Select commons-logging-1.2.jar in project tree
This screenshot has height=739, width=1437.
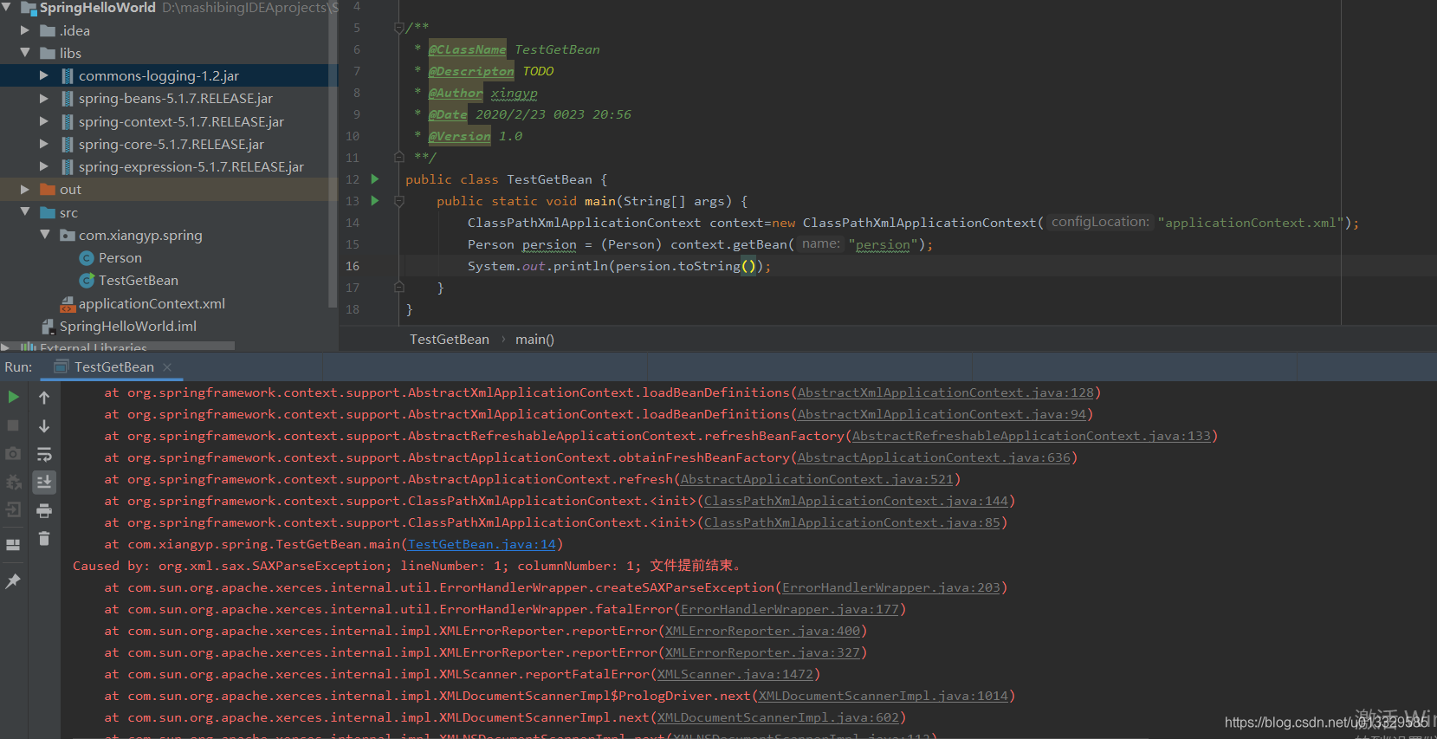[x=159, y=76]
